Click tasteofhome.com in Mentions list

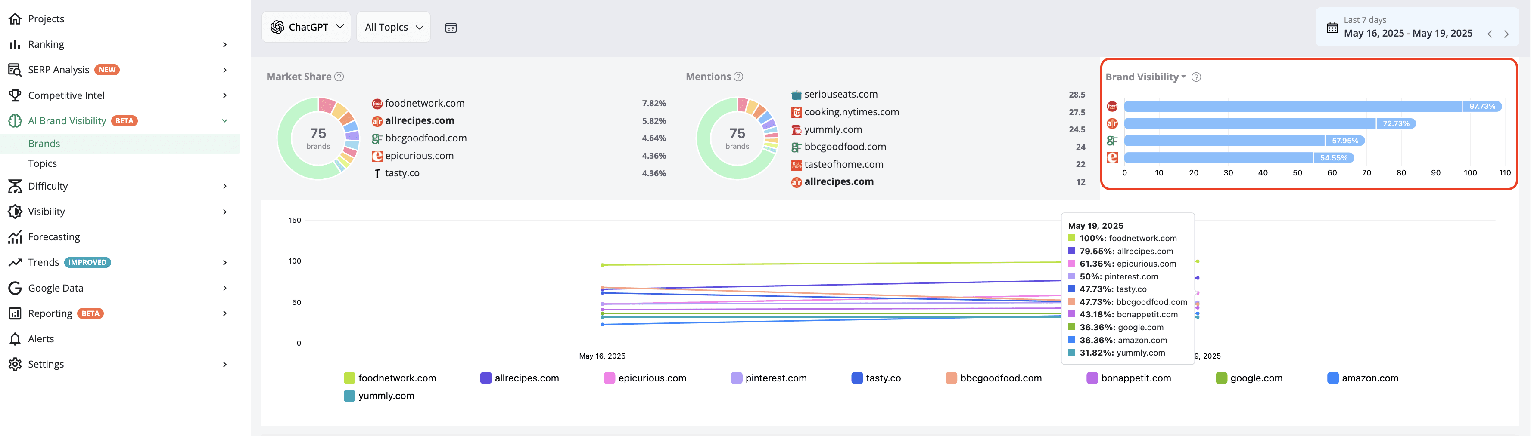843,164
